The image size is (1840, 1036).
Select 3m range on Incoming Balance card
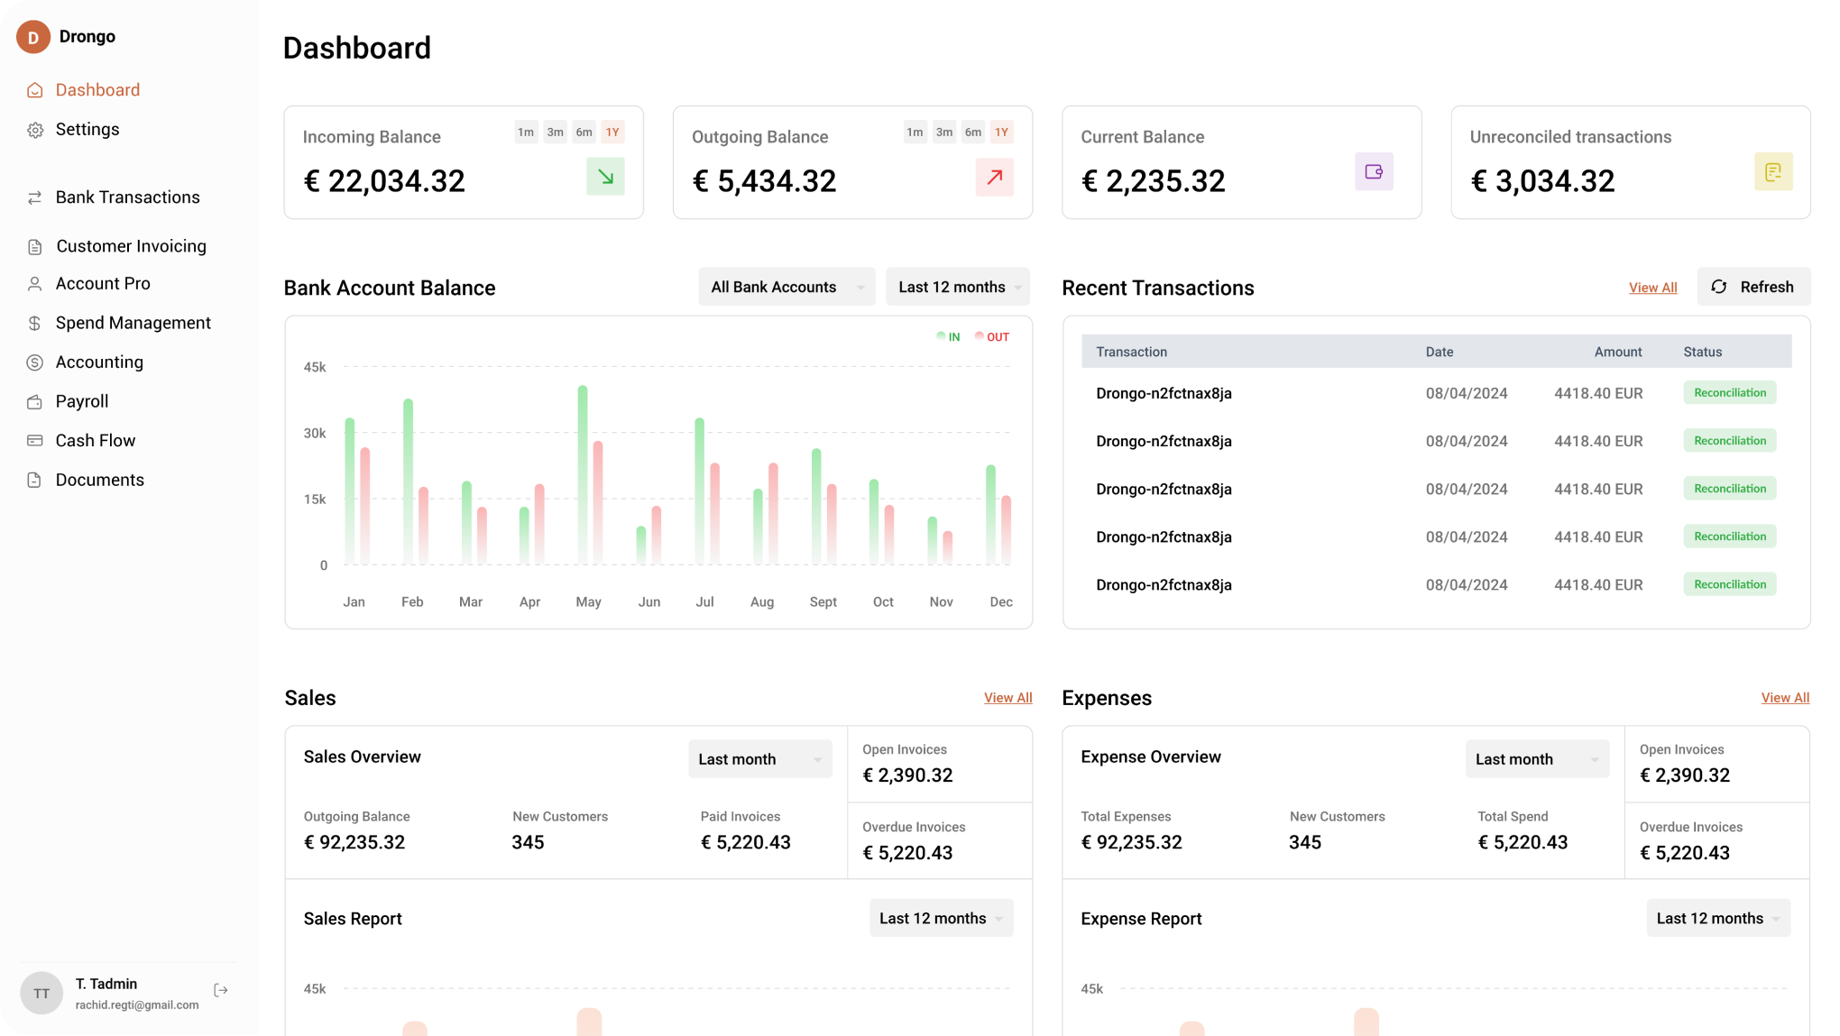555,133
